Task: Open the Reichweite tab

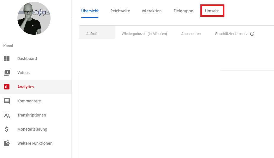Action: tap(120, 11)
